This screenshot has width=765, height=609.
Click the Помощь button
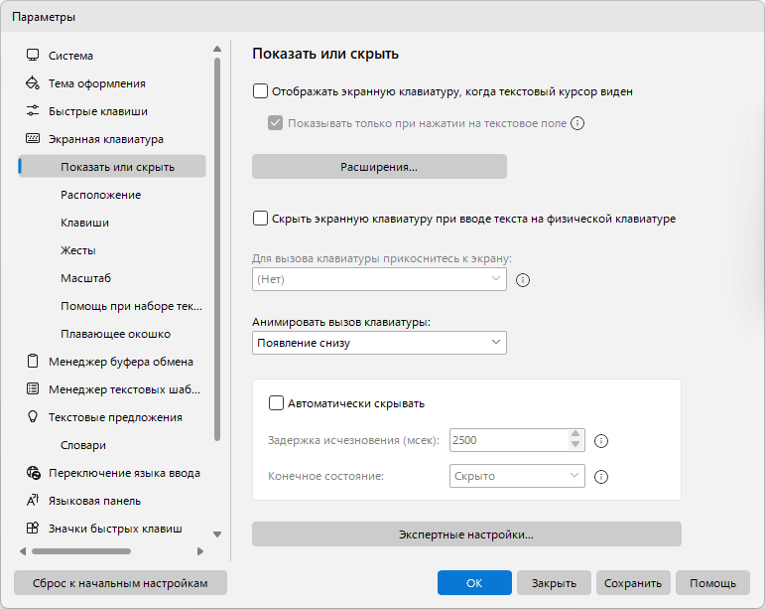click(712, 582)
